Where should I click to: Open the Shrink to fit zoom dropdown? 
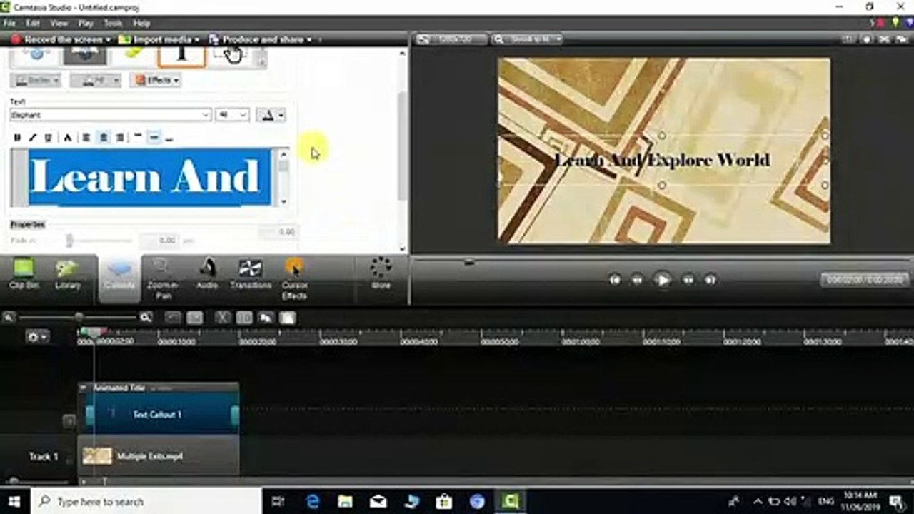528,39
